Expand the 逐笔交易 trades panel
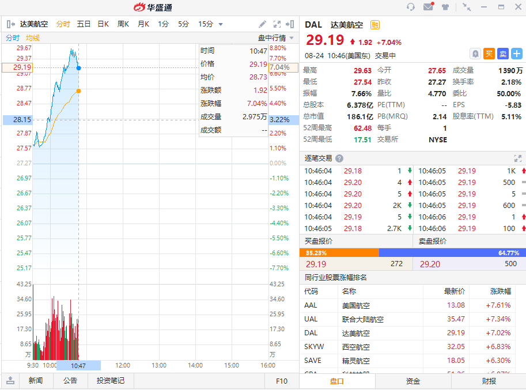The image size is (526, 390). click(x=517, y=158)
